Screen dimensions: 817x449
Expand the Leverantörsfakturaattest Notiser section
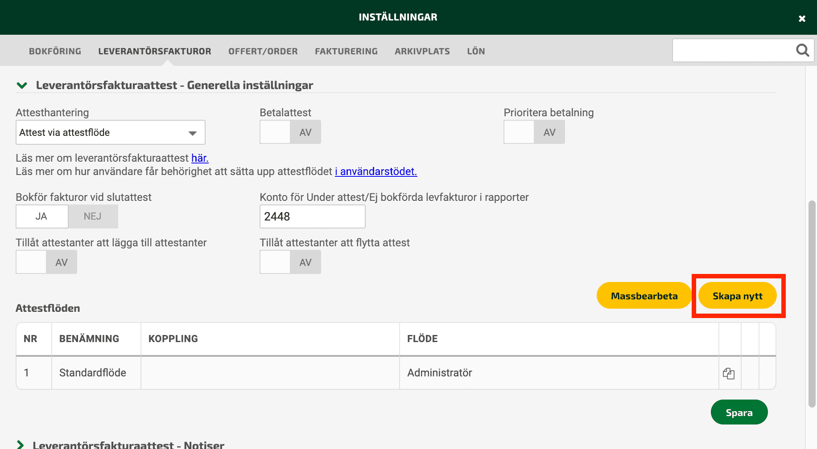click(20, 445)
